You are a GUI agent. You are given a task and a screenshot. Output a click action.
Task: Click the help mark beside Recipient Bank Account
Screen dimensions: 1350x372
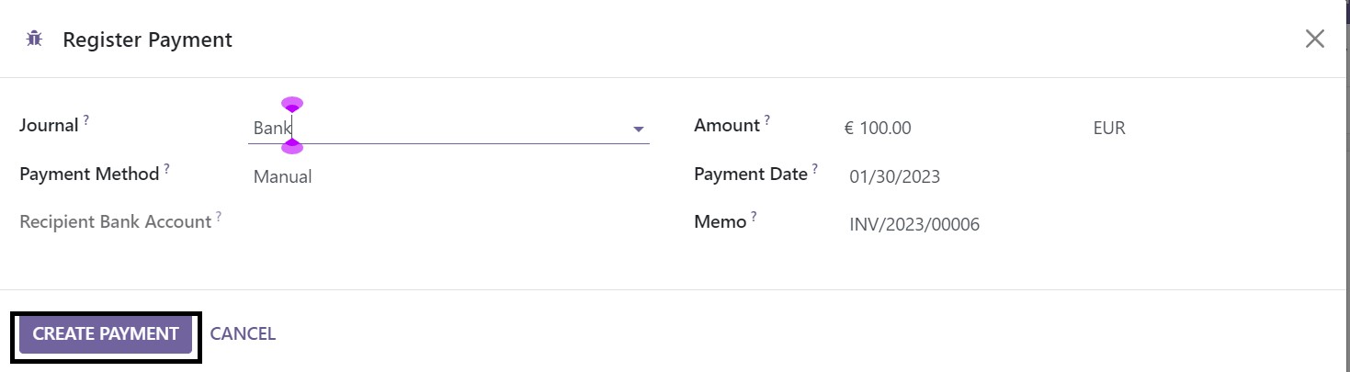pyautogui.click(x=219, y=217)
